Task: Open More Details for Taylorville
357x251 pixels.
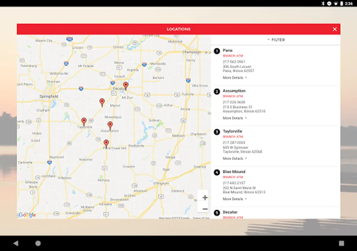Action: point(235,158)
